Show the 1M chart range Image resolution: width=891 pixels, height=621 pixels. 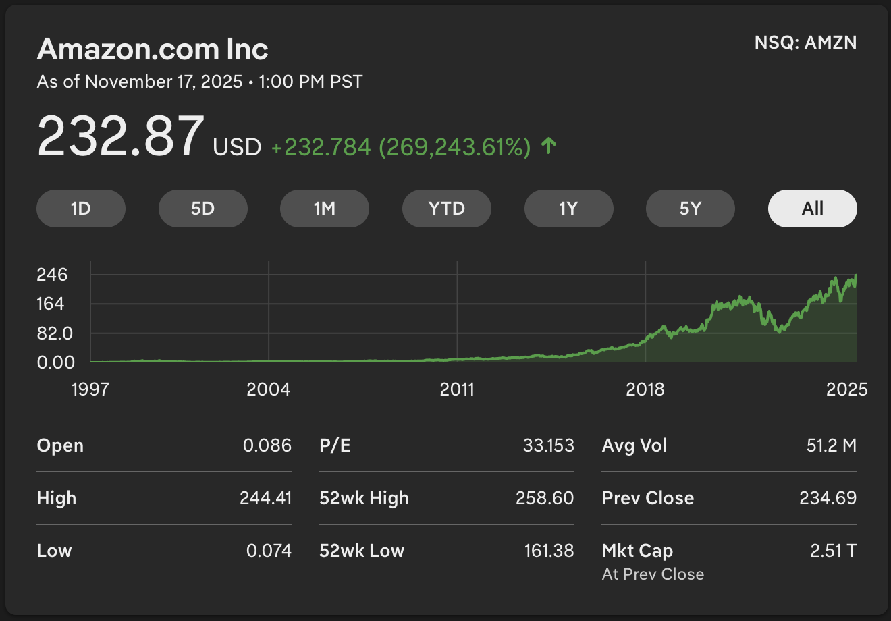click(325, 209)
